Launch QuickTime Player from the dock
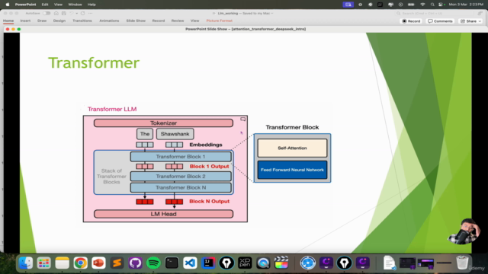Screen dimensions: 488x274 [x=263, y=263]
